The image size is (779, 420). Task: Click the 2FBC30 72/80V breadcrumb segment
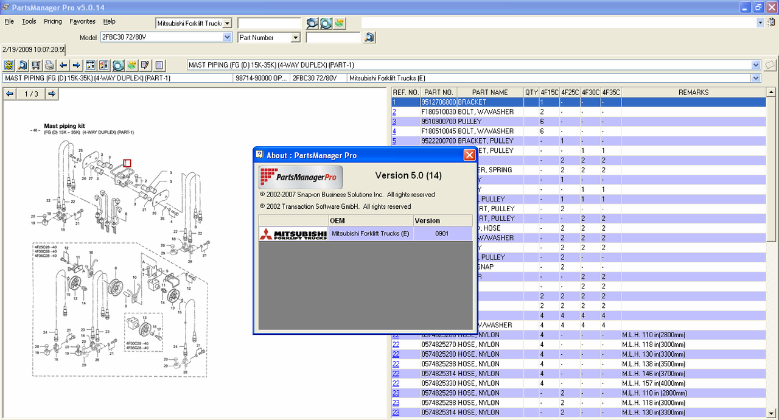[x=318, y=78]
